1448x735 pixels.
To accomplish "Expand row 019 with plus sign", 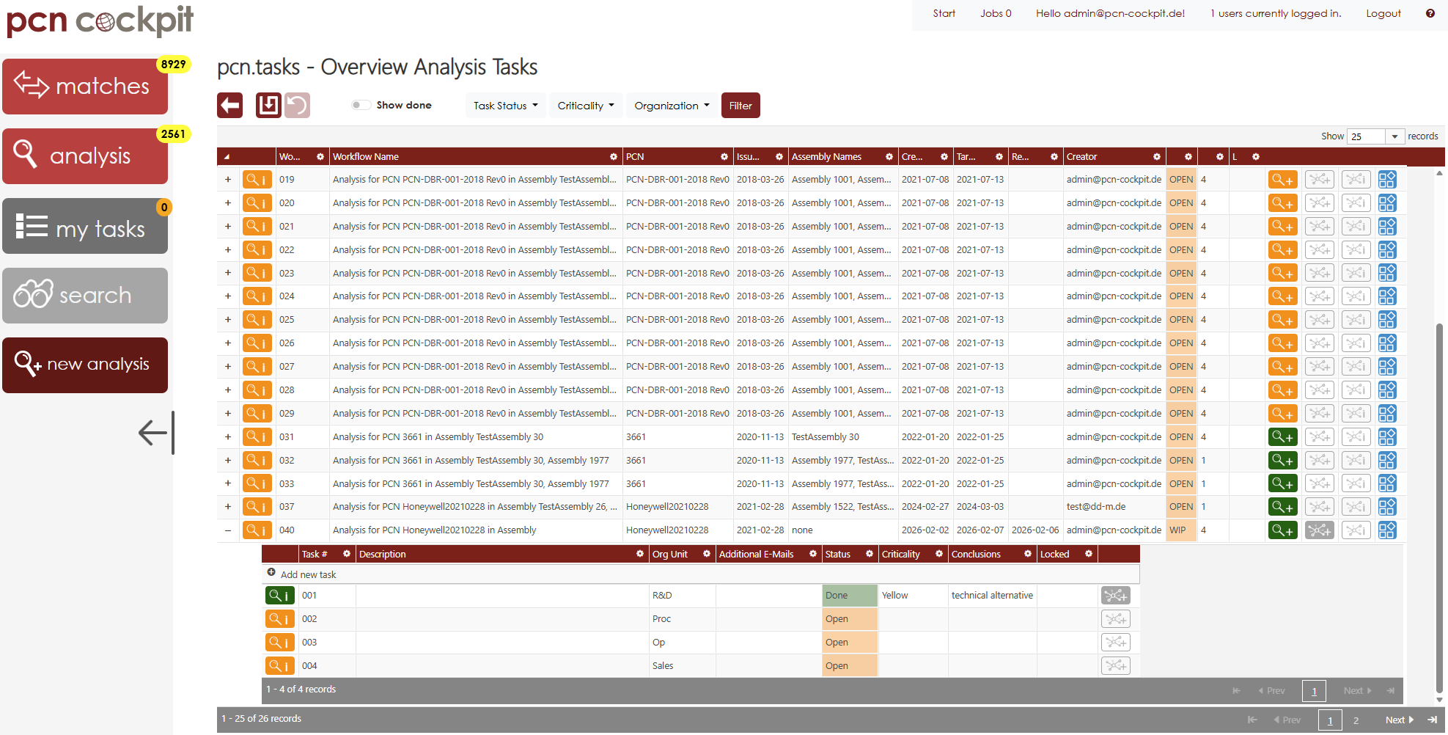I will 228,180.
